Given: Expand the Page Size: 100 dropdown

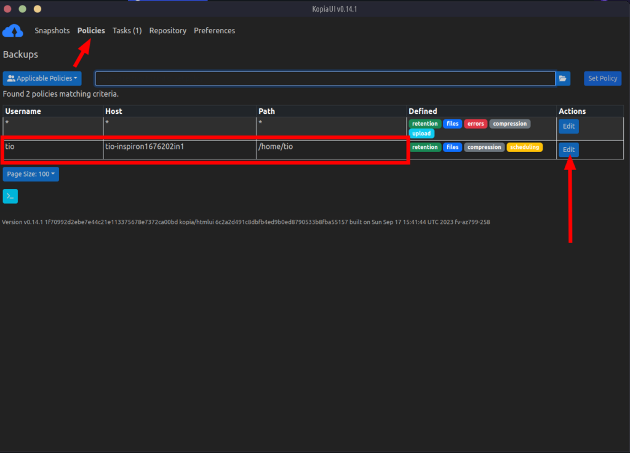Looking at the screenshot, I should tap(31, 174).
